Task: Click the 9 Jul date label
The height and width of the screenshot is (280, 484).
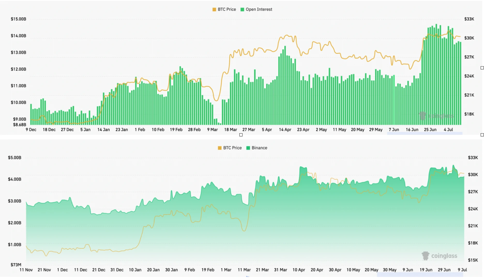Action: (462, 270)
